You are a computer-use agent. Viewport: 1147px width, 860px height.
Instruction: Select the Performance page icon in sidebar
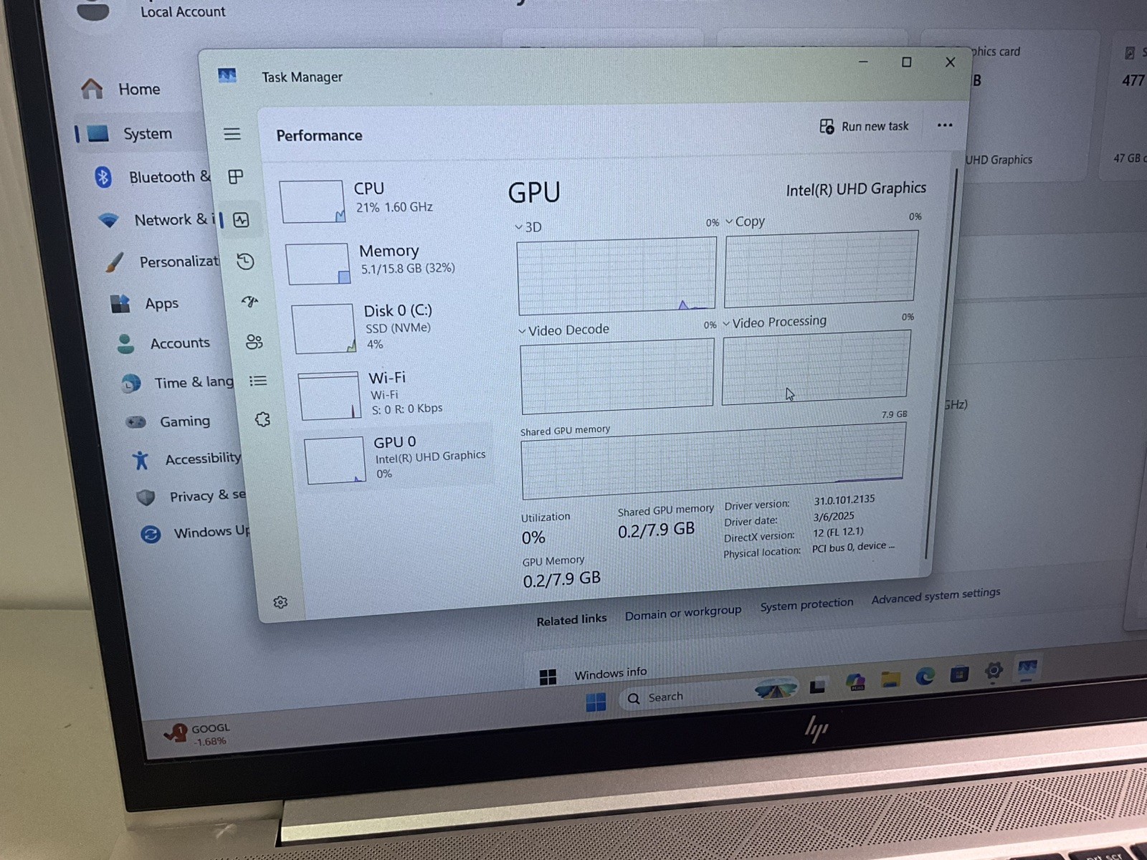pyautogui.click(x=241, y=220)
